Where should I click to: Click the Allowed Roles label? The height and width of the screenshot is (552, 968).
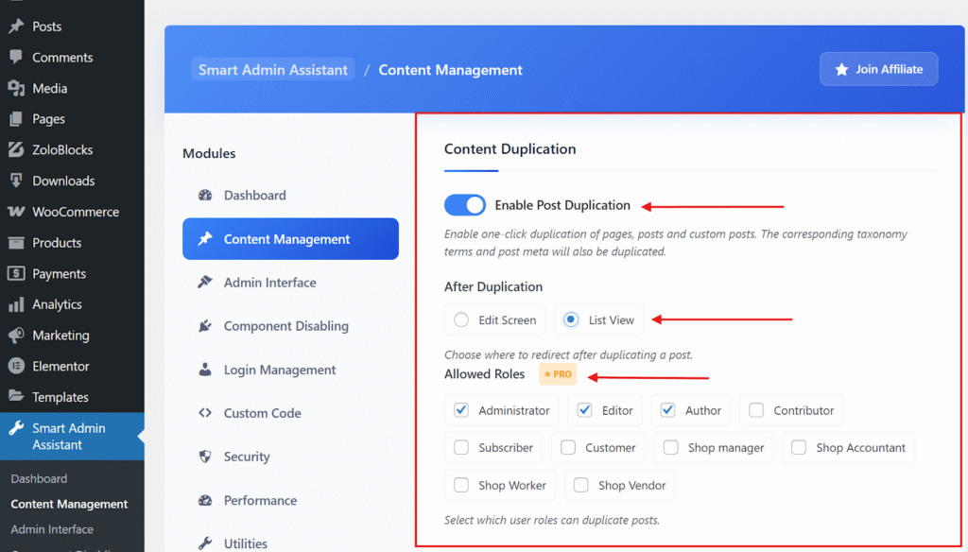[485, 374]
